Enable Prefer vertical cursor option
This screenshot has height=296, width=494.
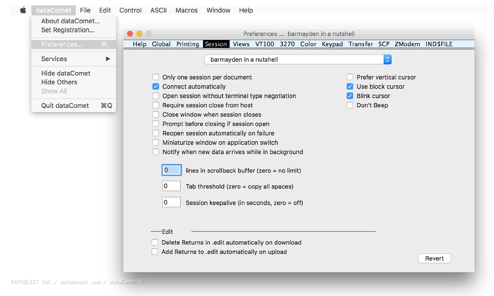tap(350, 77)
